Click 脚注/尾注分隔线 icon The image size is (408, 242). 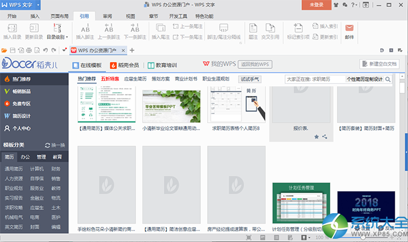coord(224,28)
